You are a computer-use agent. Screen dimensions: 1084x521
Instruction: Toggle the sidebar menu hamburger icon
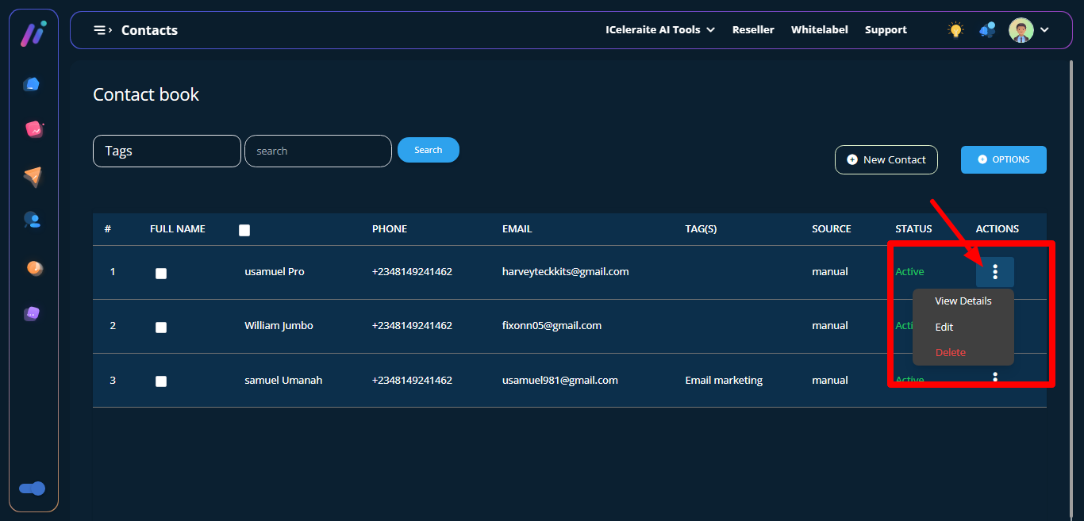pos(102,30)
